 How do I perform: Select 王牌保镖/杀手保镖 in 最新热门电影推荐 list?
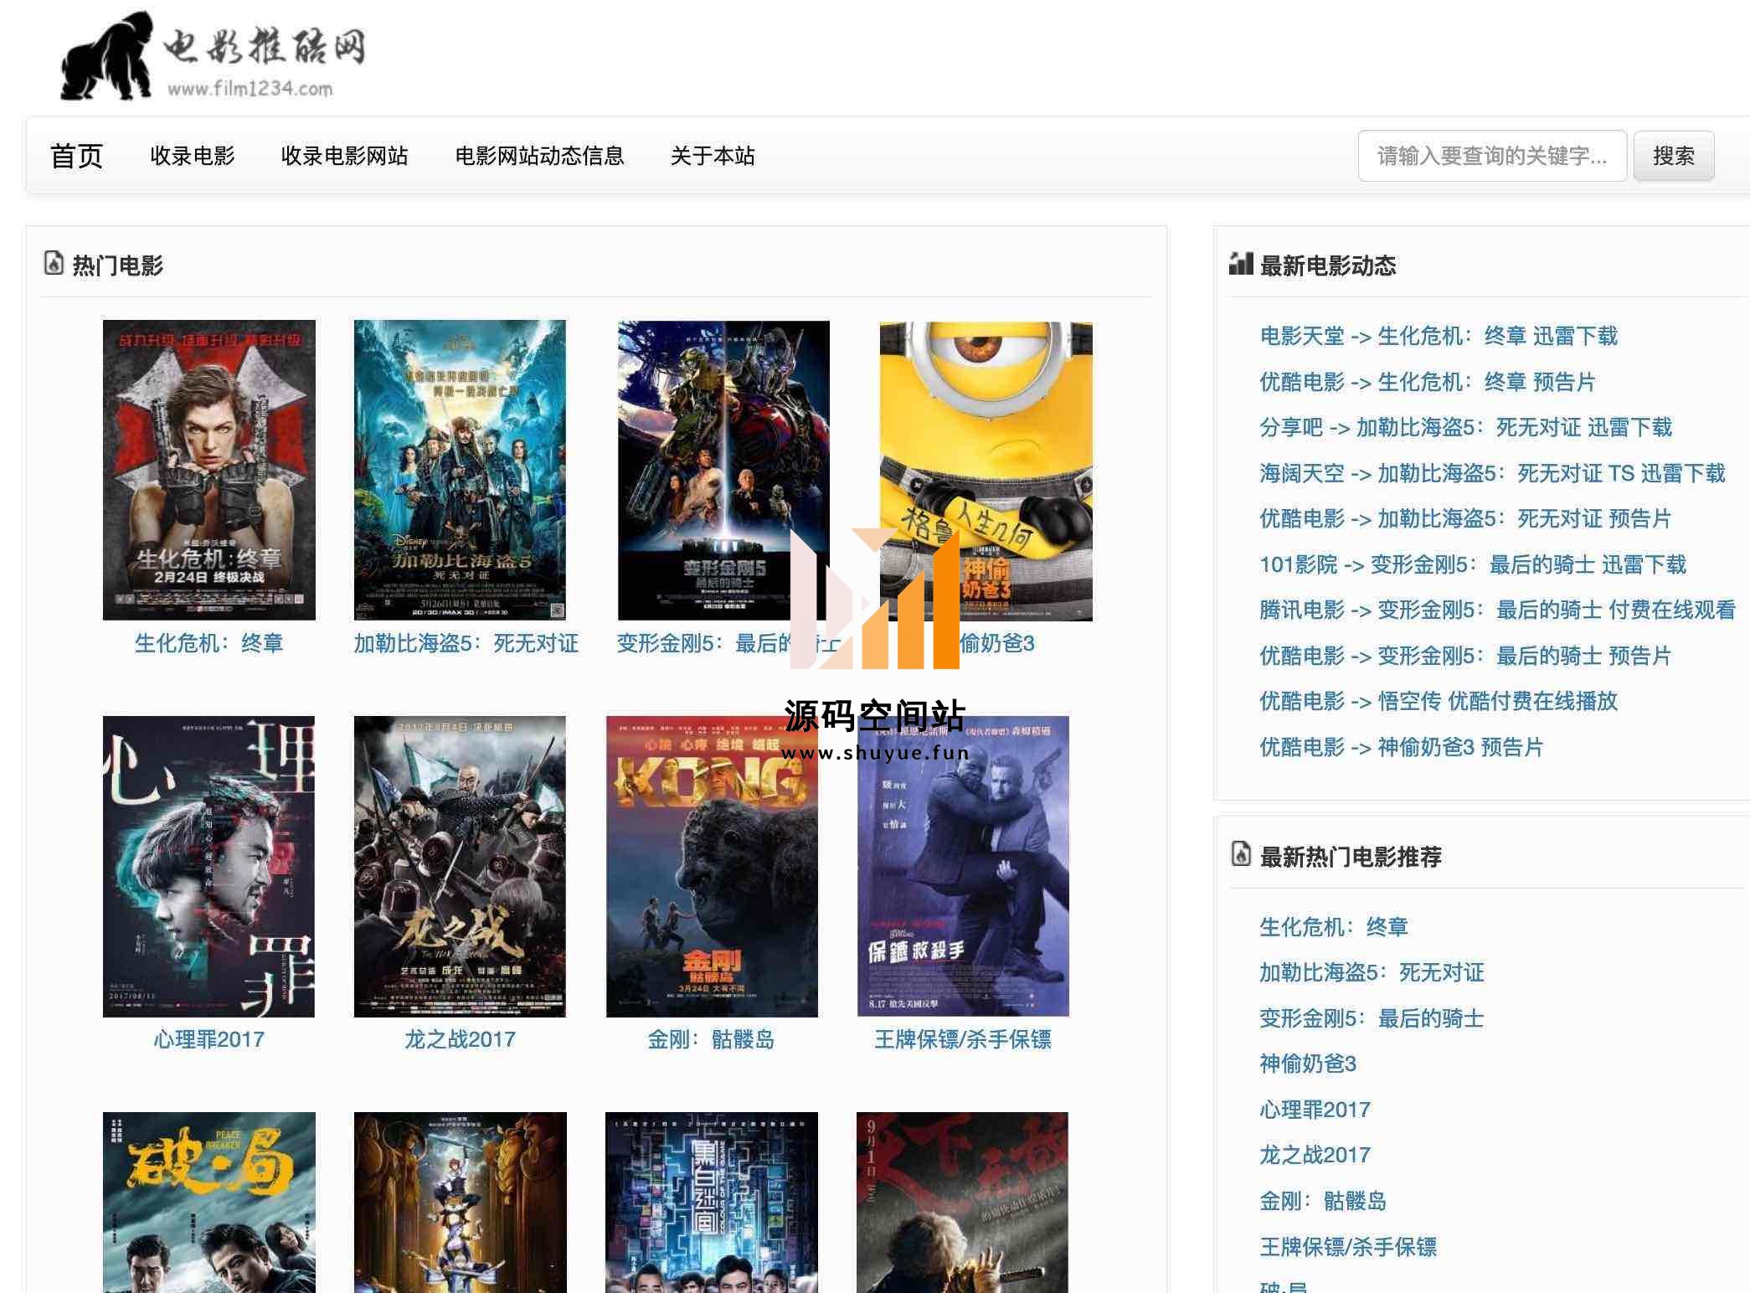tap(1348, 1247)
